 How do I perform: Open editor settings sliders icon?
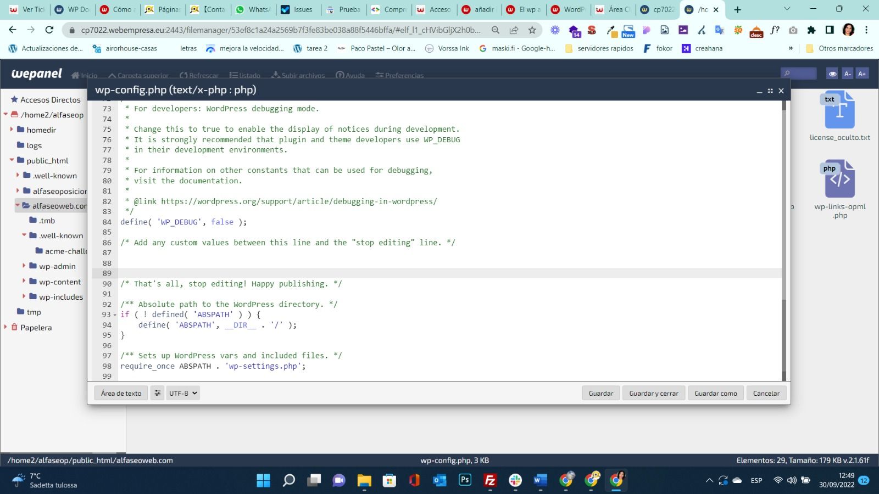pyautogui.click(x=157, y=393)
